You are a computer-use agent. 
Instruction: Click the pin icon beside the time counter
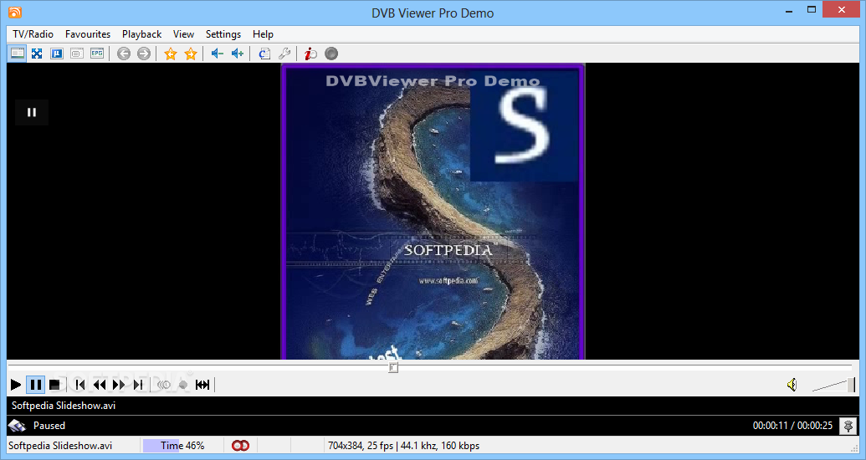(848, 426)
